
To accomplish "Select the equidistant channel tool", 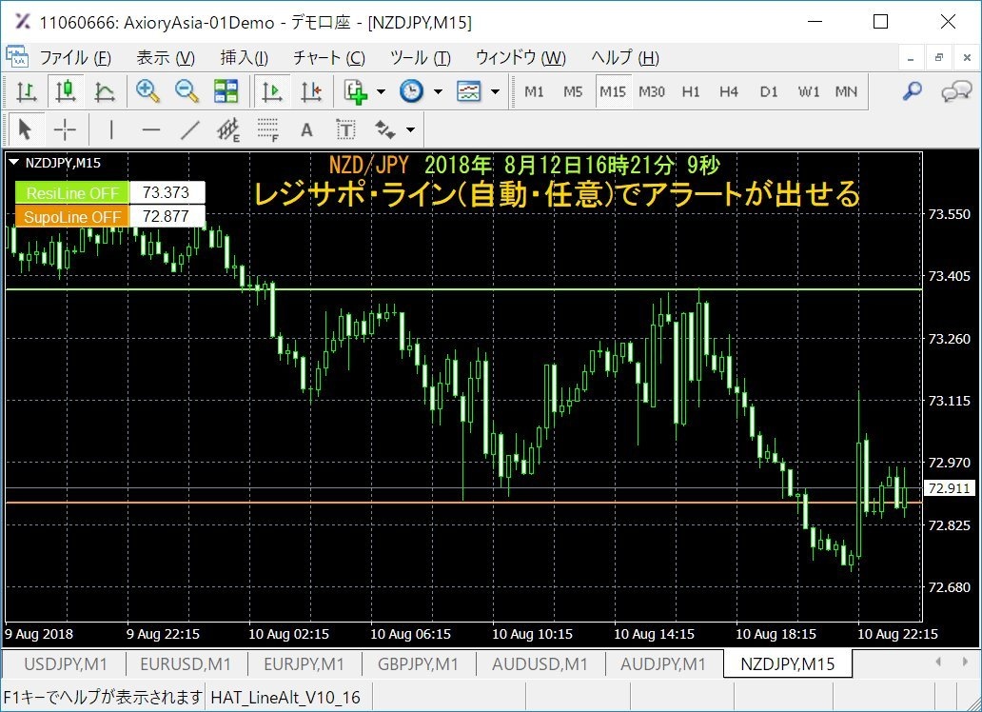I will point(228,129).
